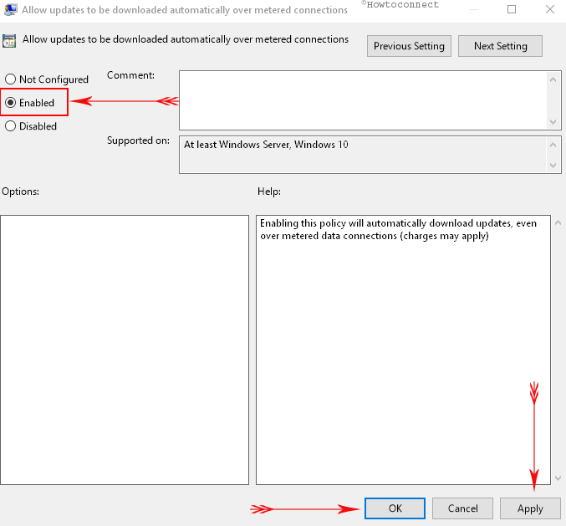Click the title bar policy window icon
This screenshot has width=566, height=526.
point(11,10)
